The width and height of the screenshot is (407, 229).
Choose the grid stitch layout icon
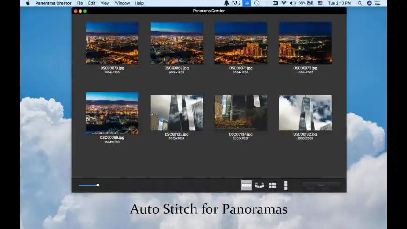pyautogui.click(x=273, y=185)
